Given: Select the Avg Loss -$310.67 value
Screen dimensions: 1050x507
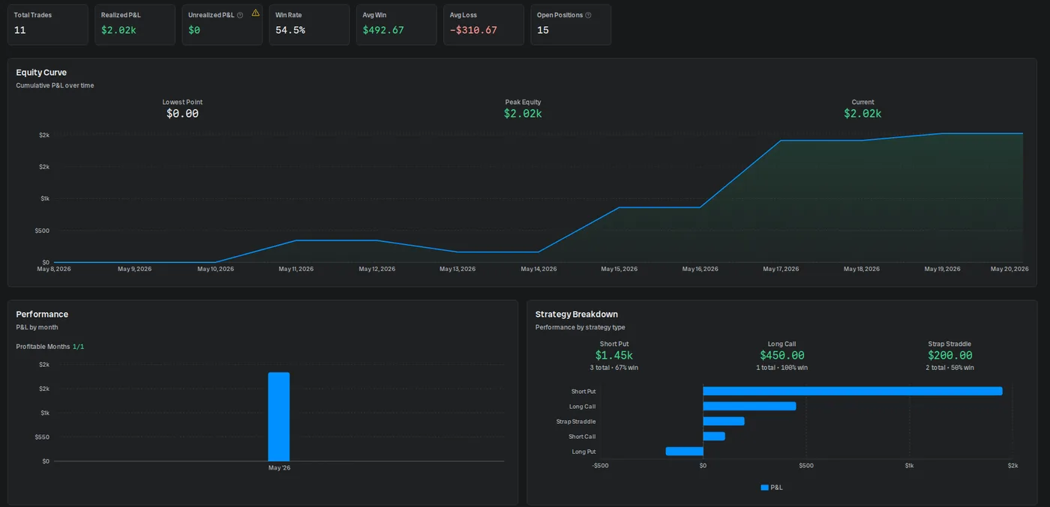Looking at the screenshot, I should click(x=473, y=30).
